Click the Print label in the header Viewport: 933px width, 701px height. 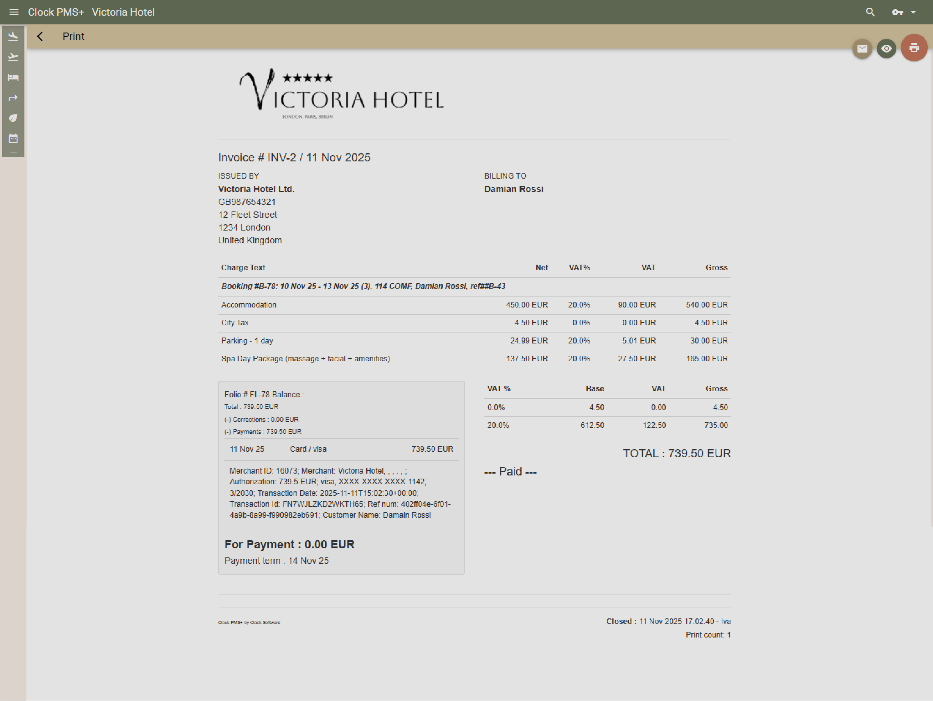click(73, 36)
